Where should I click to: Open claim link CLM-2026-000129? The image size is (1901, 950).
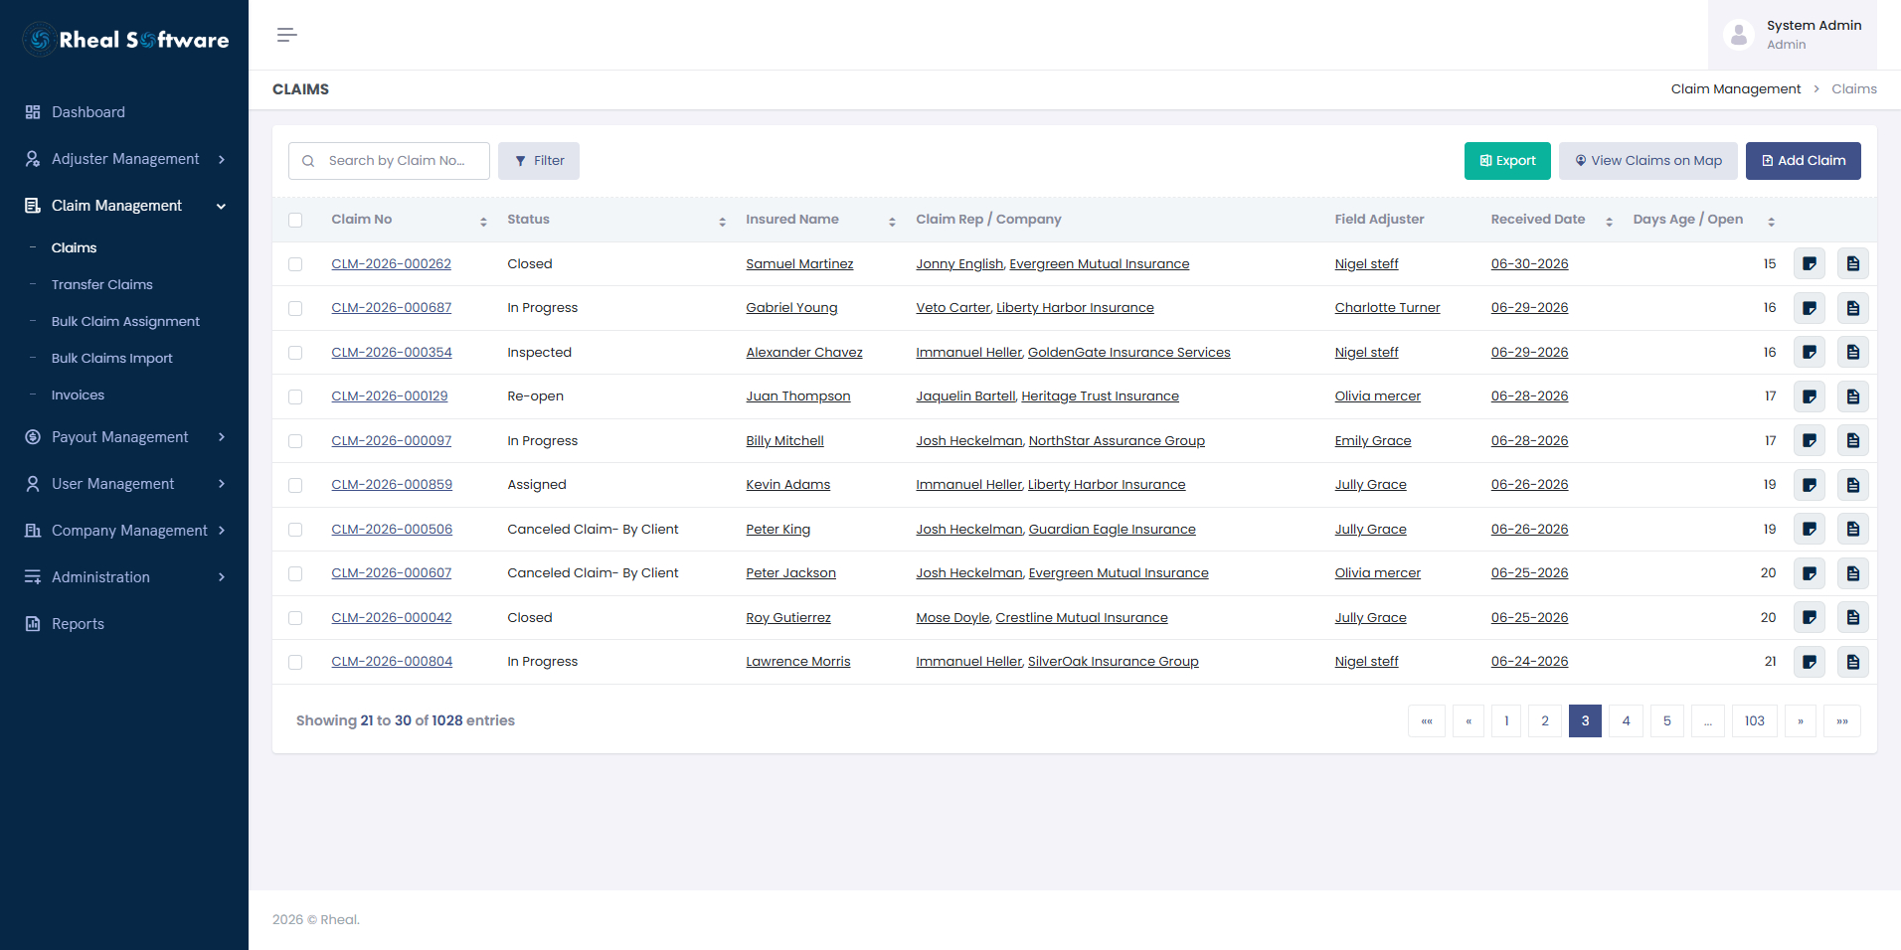(x=390, y=396)
